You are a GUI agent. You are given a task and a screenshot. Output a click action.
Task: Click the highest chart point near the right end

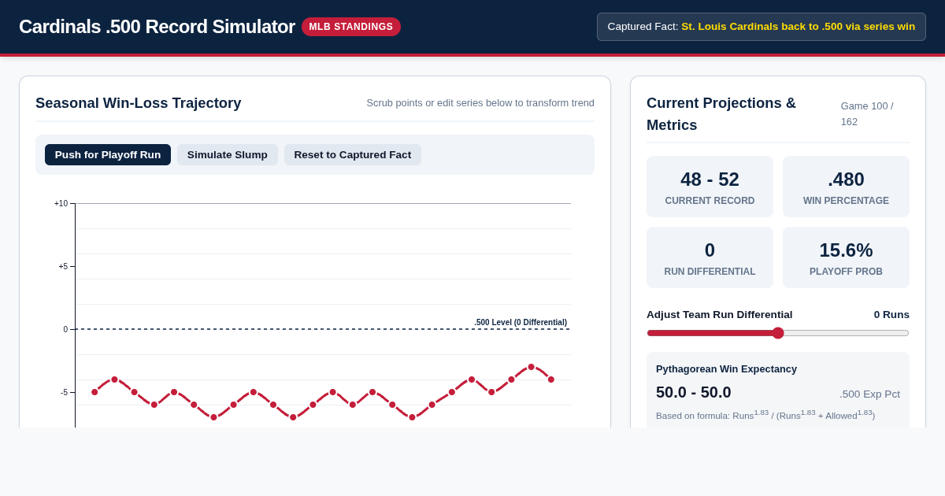click(532, 367)
